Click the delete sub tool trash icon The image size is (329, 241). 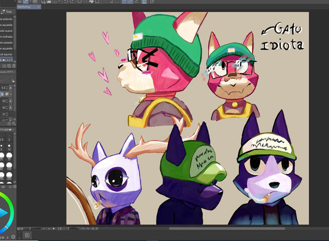click(14, 66)
